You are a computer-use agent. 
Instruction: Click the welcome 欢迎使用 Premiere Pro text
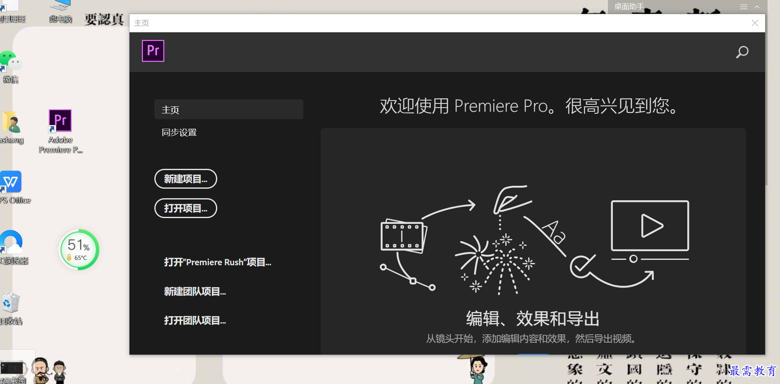click(529, 106)
